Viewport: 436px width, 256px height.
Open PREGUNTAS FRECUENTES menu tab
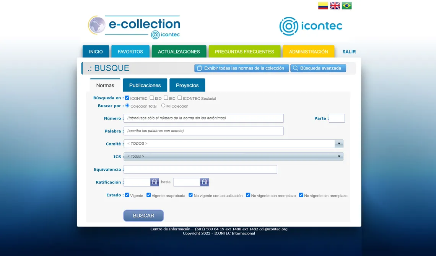(x=244, y=52)
